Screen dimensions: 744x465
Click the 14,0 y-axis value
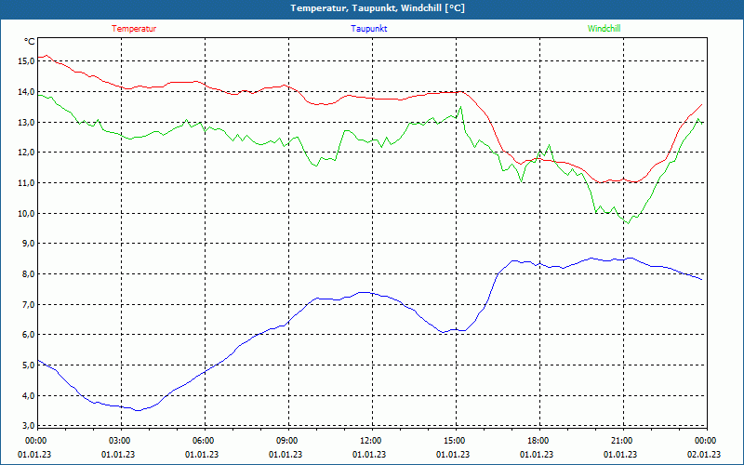[27, 91]
